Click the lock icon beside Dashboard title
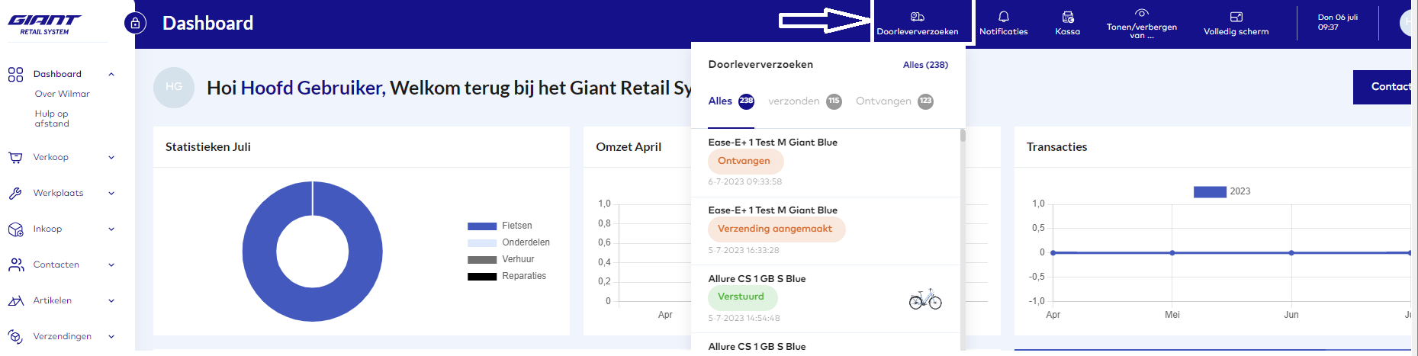This screenshot has width=1418, height=356. 135,23
